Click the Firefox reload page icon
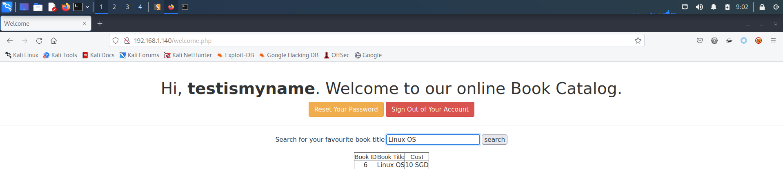Screen dimensions: 783x170 point(39,41)
